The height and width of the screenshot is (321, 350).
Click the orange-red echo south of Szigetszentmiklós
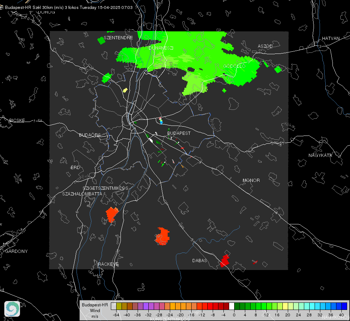(112, 214)
